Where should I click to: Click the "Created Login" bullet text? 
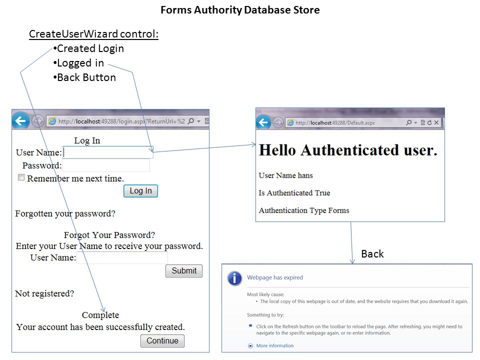click(90, 48)
